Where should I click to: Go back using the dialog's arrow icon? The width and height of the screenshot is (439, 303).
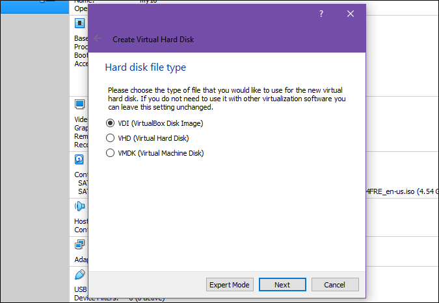pyautogui.click(x=98, y=38)
